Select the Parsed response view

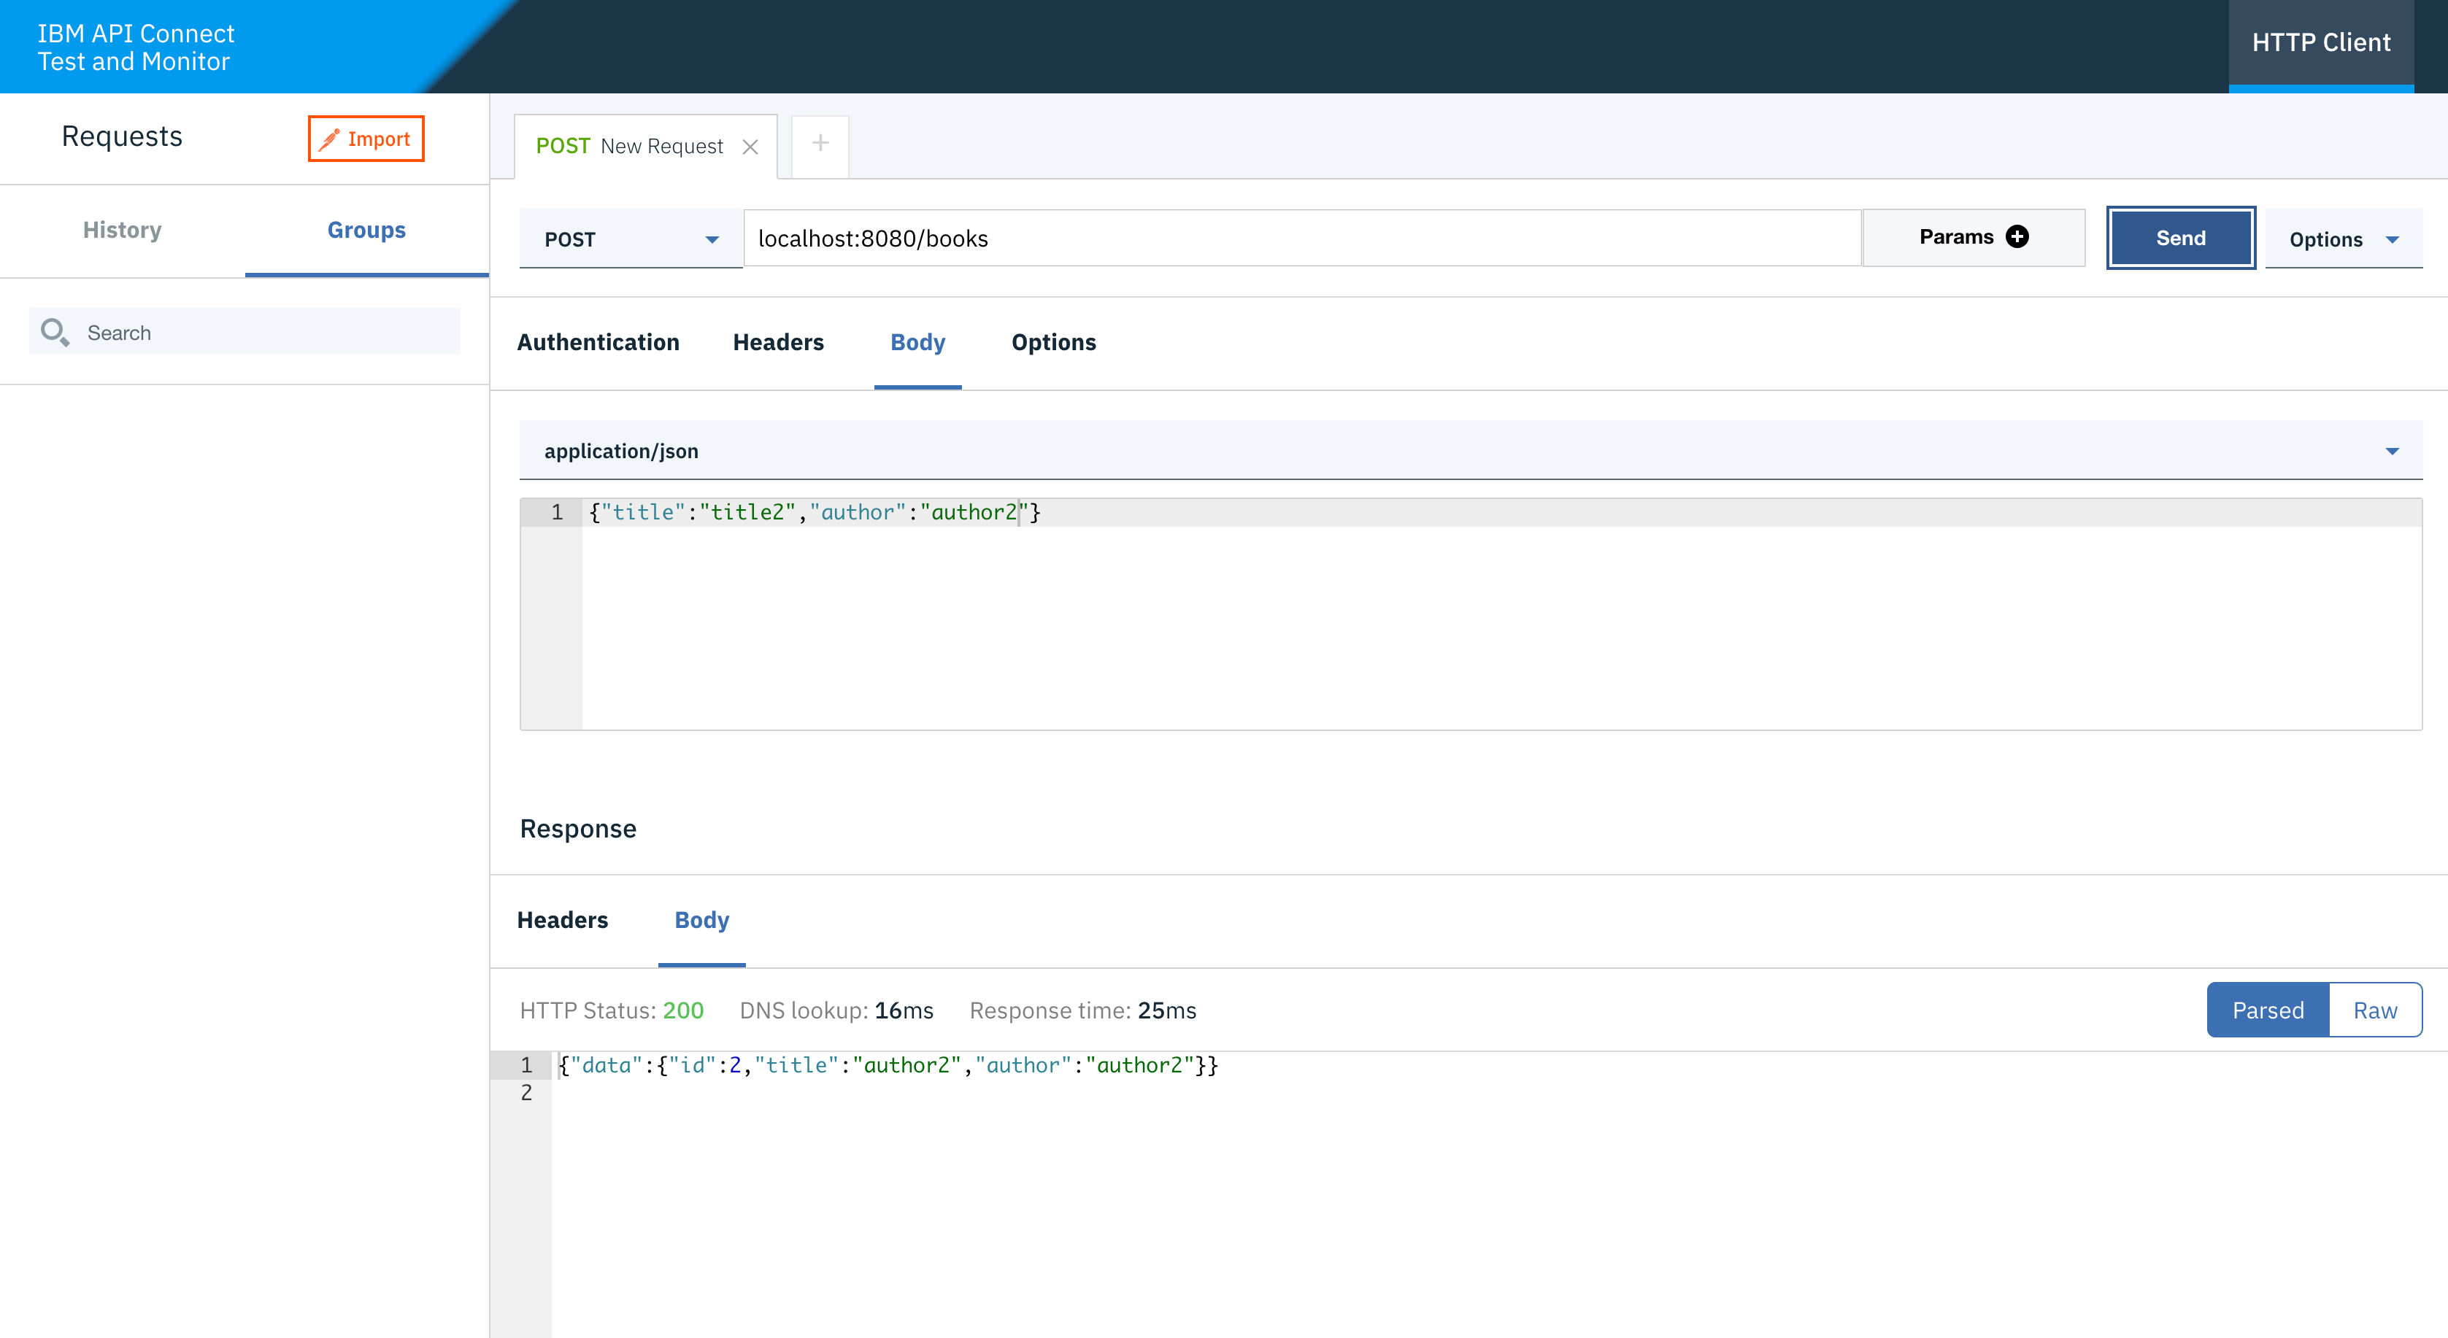[2268, 1010]
